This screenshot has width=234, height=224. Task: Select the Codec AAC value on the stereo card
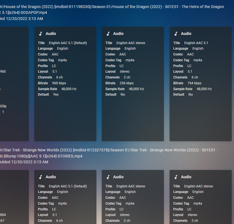(122, 54)
